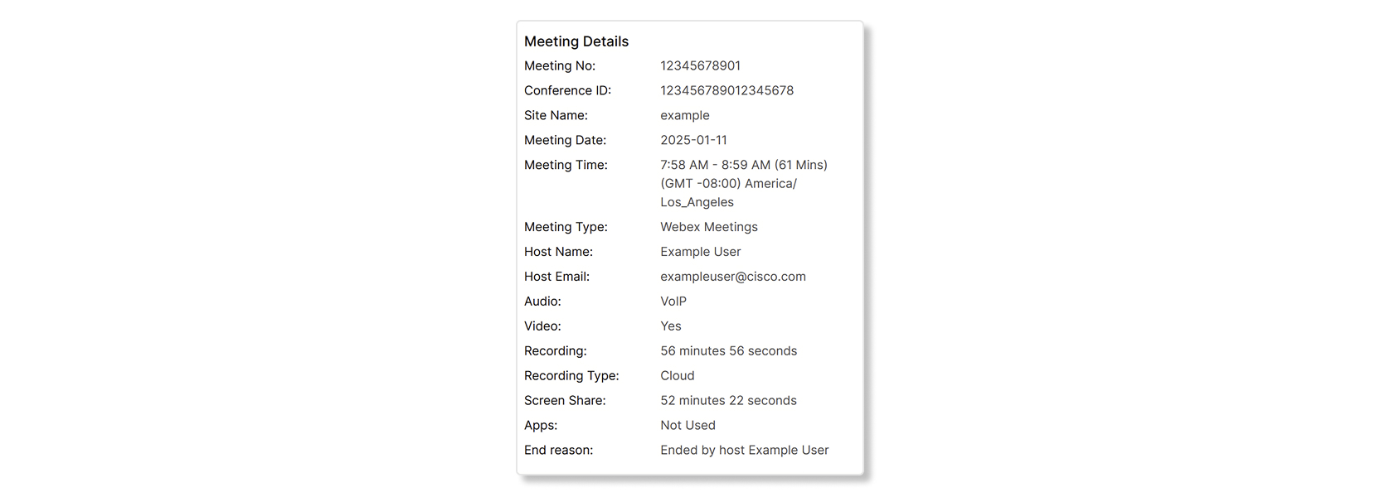Click the Apps: label

[x=541, y=426]
